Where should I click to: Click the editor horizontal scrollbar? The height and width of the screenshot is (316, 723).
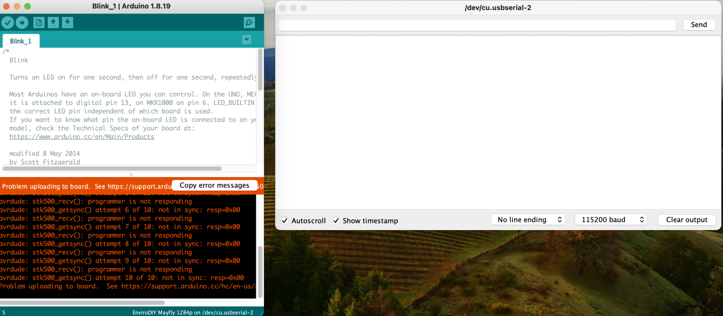coord(112,169)
